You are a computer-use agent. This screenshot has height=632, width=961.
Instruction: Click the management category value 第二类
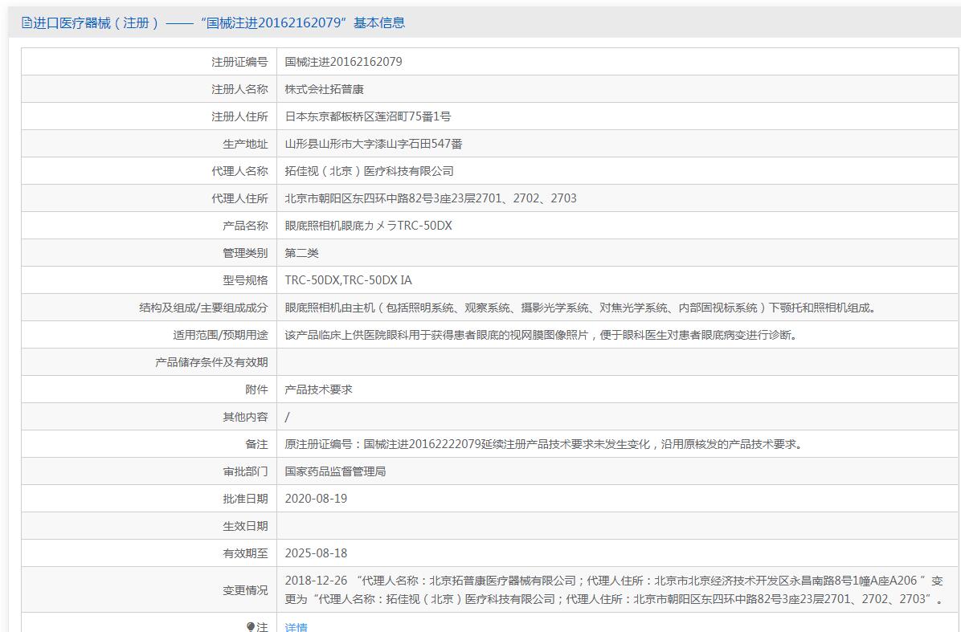(x=301, y=253)
